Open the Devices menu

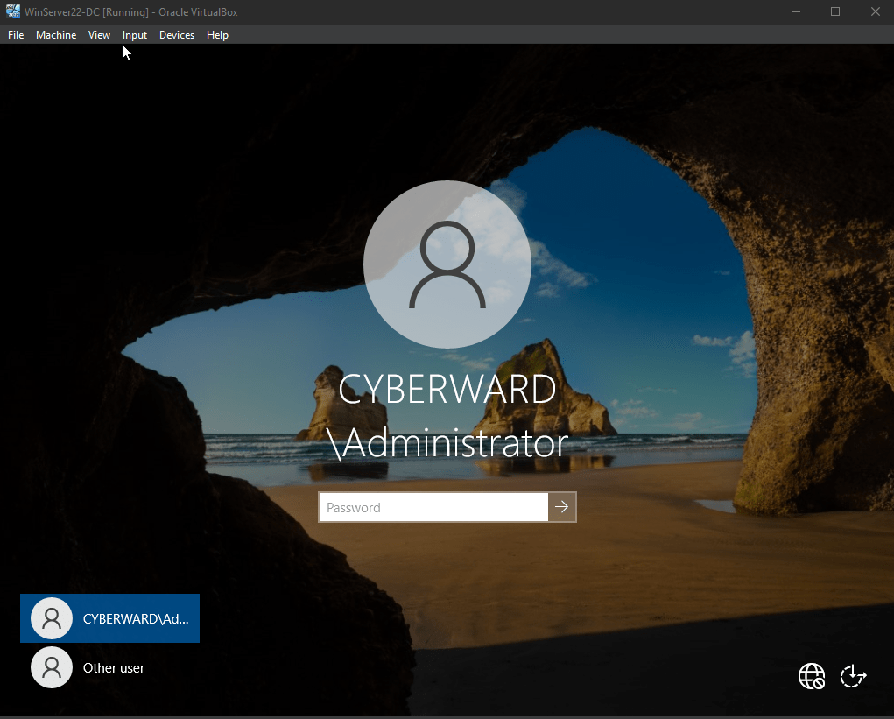[x=177, y=35]
